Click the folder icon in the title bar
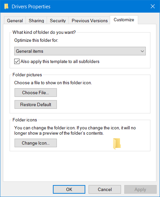The width and height of the screenshot is (160, 197). [6, 6]
